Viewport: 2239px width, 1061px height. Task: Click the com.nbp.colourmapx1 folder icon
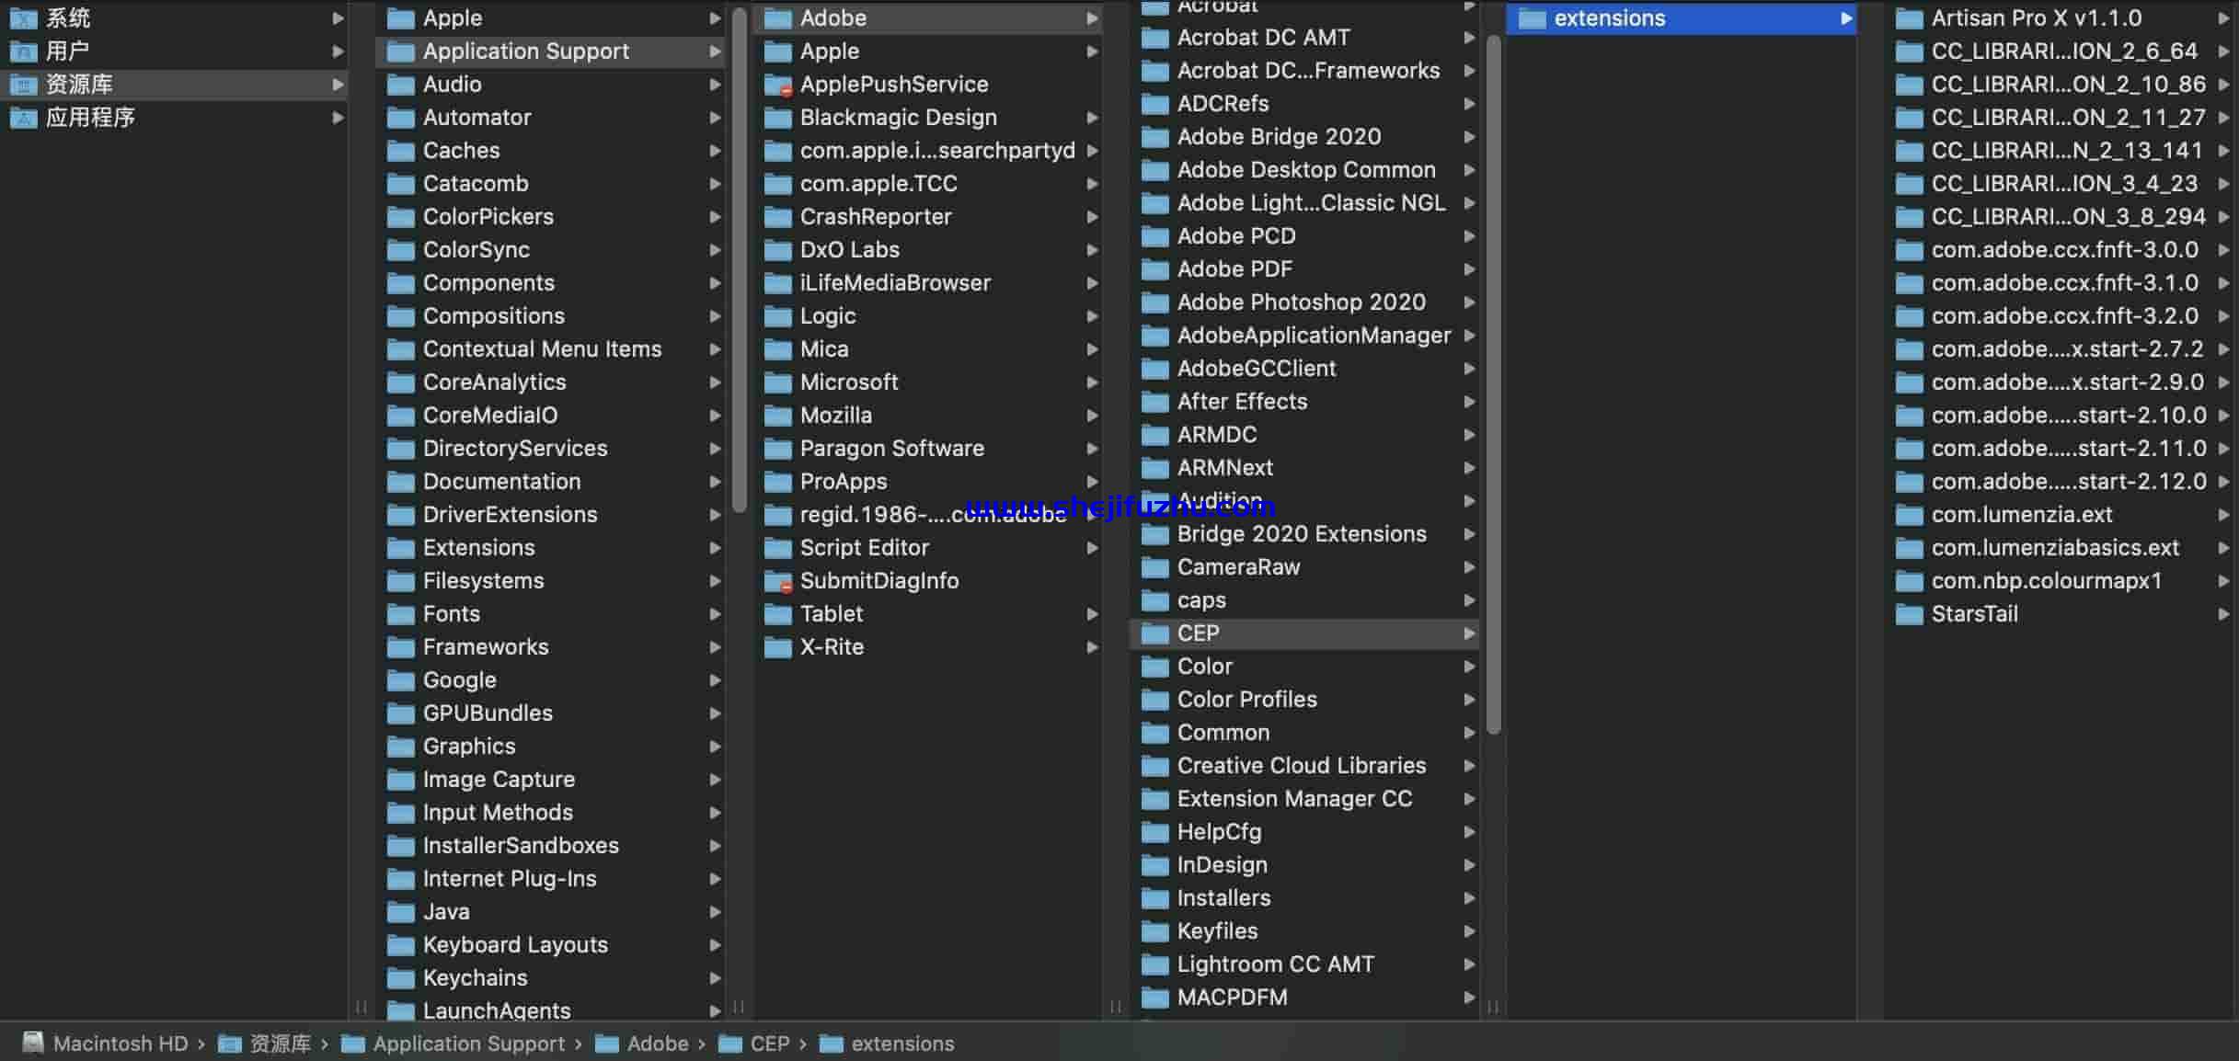pos(1910,581)
